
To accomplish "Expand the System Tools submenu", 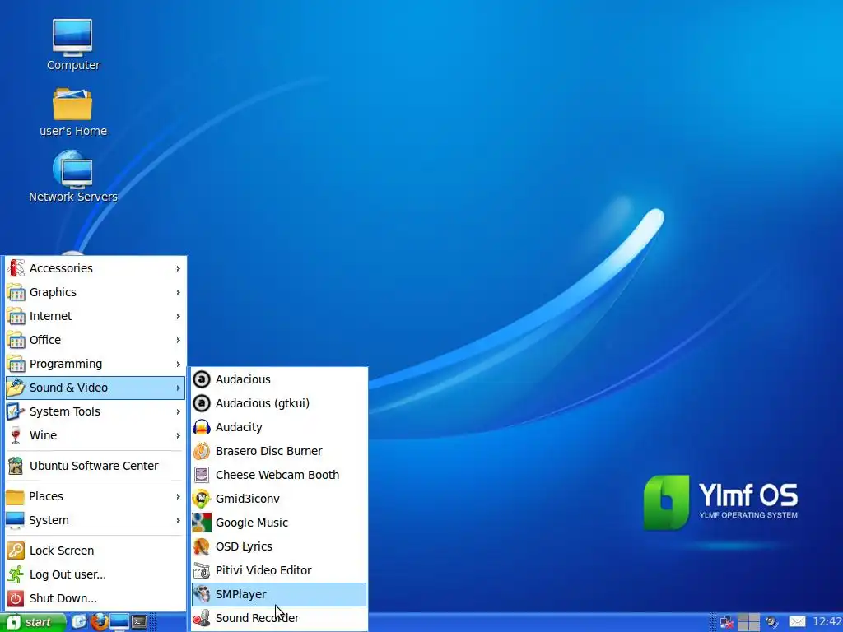I will (95, 411).
